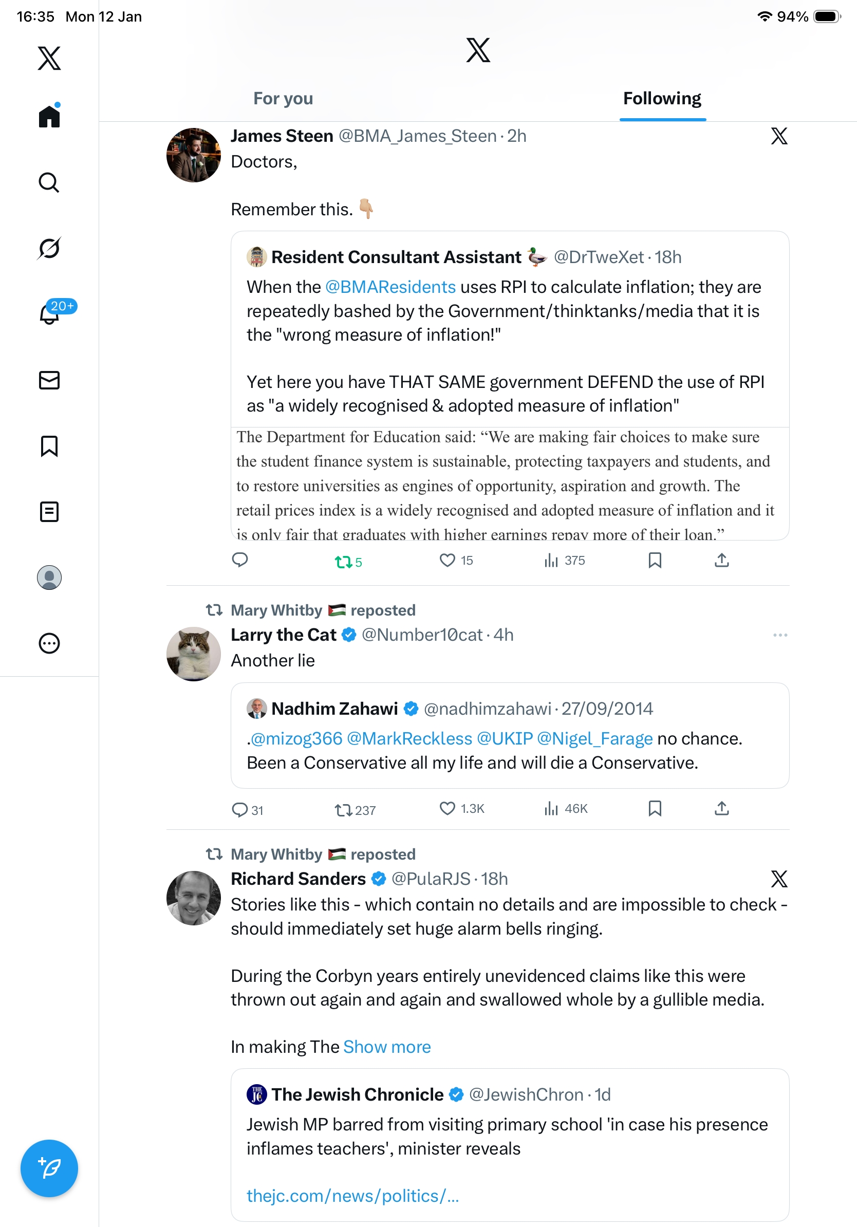
Task: Open the More menu in sidebar
Action: pos(49,643)
